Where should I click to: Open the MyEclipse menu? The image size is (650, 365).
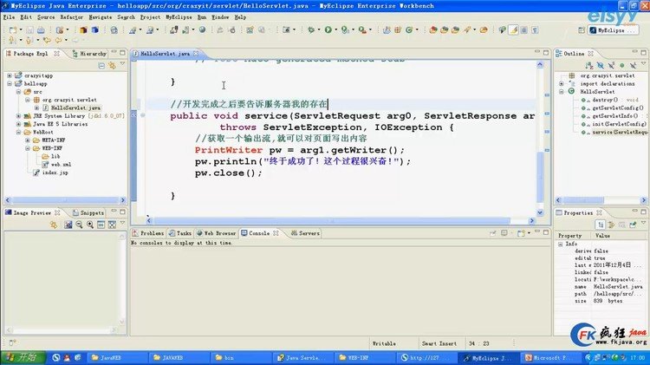click(179, 17)
